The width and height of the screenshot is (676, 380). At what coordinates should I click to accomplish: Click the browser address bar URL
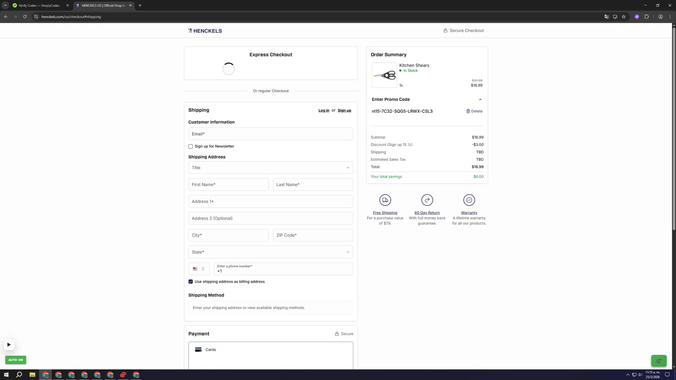(x=71, y=17)
